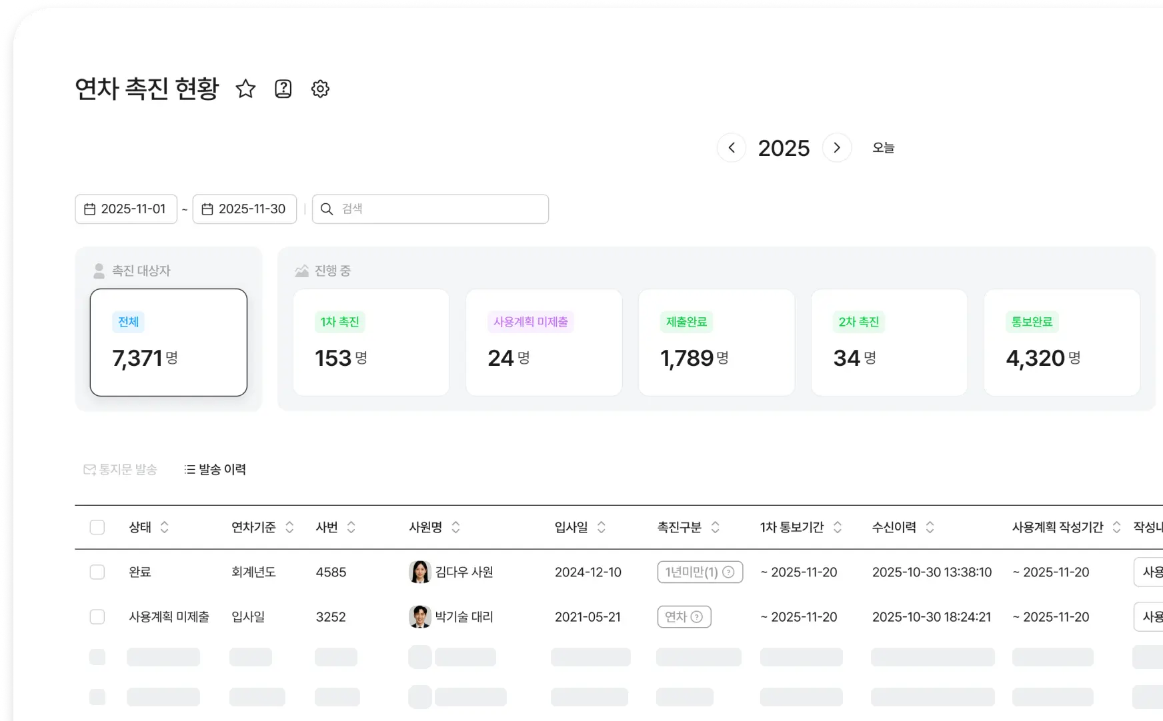Screen dimensions: 1163x721
Task: Sort table by 입사일 column
Action: (x=601, y=527)
